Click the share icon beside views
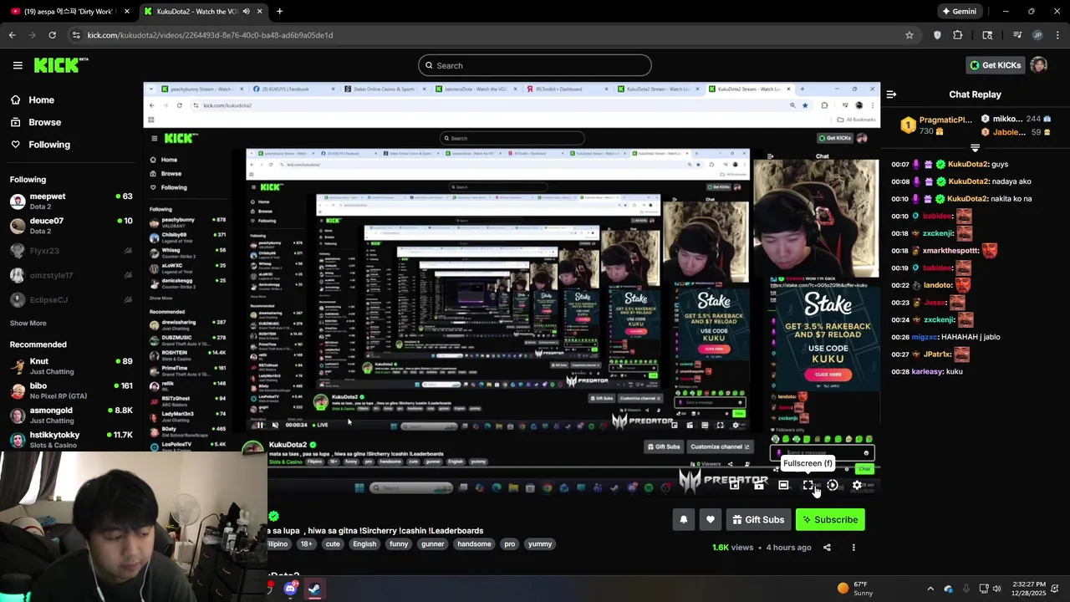The width and height of the screenshot is (1070, 602). (827, 548)
